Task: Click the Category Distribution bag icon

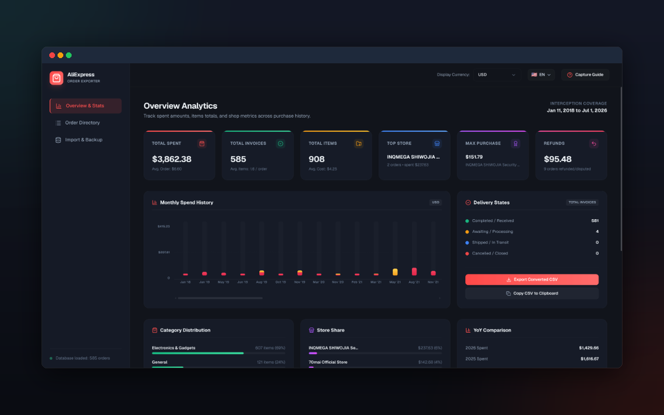Action: coord(155,330)
